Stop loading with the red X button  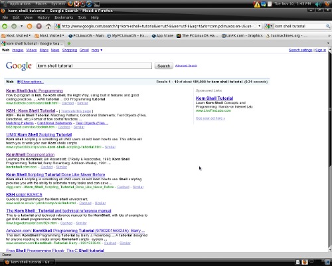[x=39, y=26]
